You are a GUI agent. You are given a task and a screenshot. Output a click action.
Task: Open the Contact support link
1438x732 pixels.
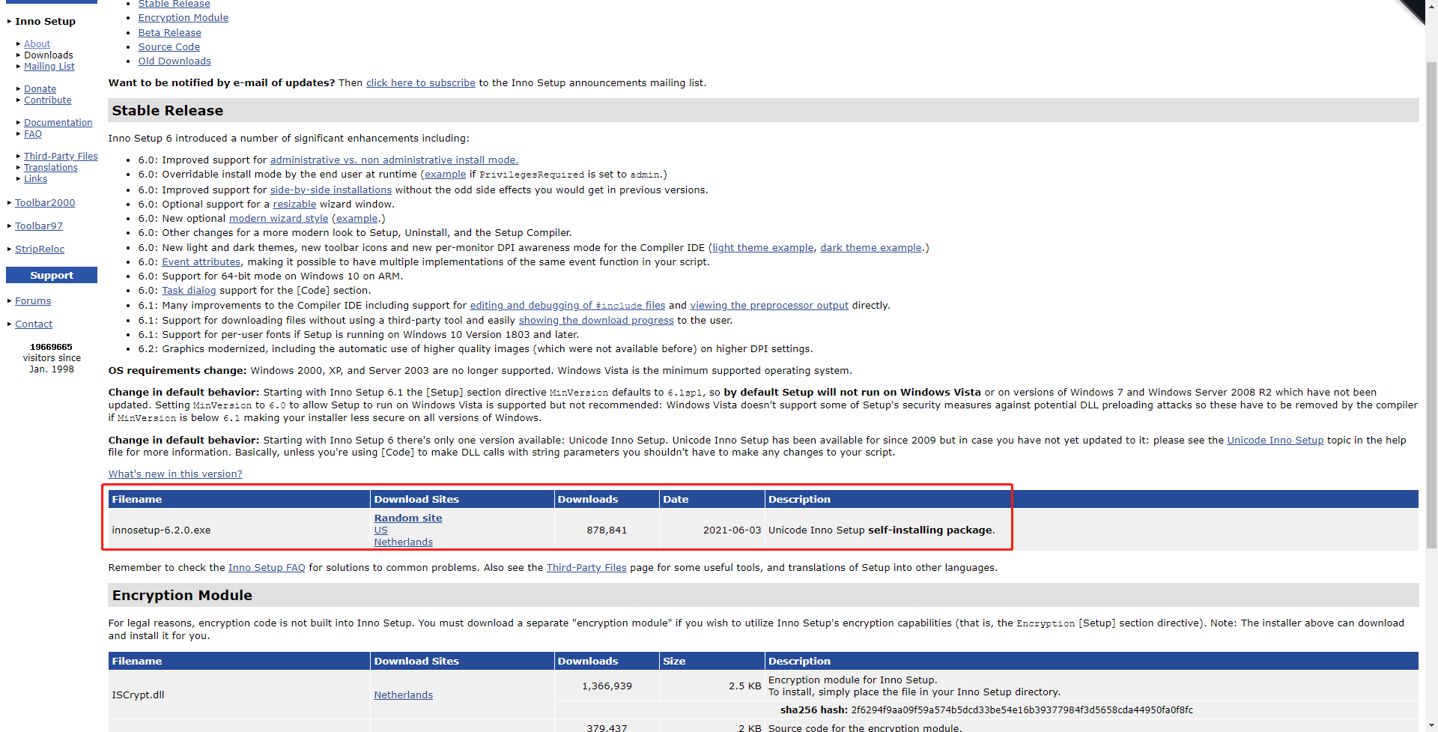(34, 324)
